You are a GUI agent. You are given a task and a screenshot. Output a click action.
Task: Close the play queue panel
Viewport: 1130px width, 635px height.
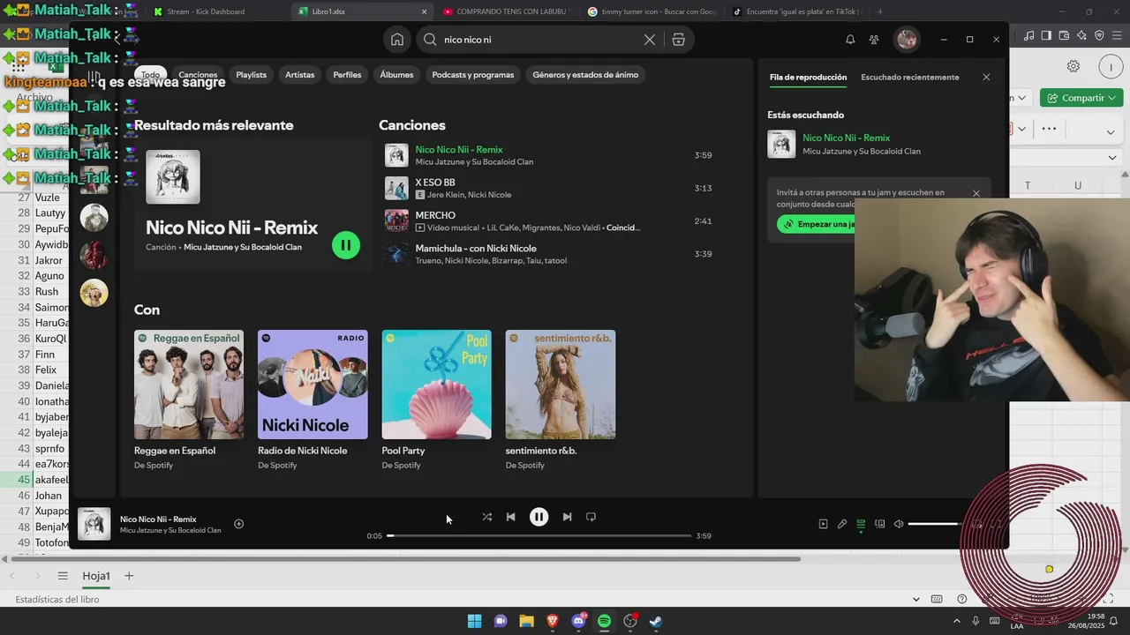pos(986,77)
